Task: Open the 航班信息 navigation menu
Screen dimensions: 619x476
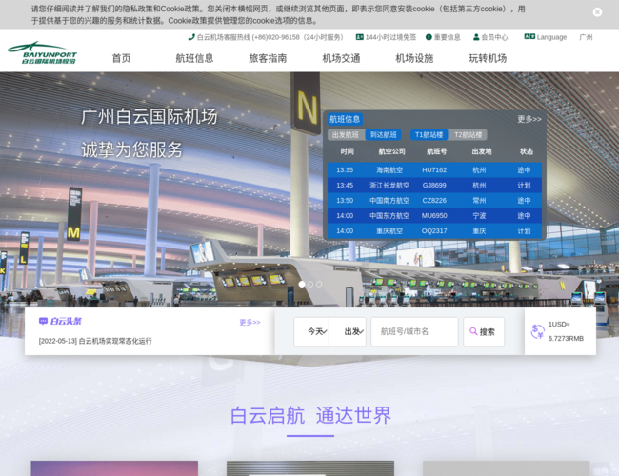Action: point(194,58)
